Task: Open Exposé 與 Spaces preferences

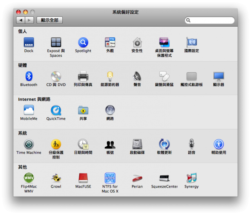Action: (x=56, y=42)
